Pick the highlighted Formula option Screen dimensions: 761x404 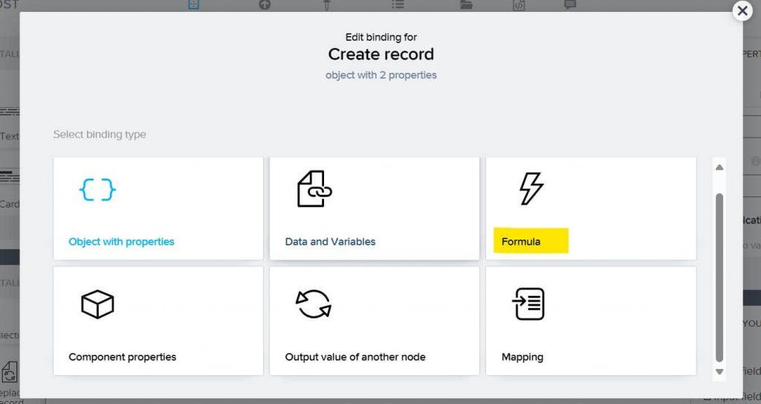point(531,240)
